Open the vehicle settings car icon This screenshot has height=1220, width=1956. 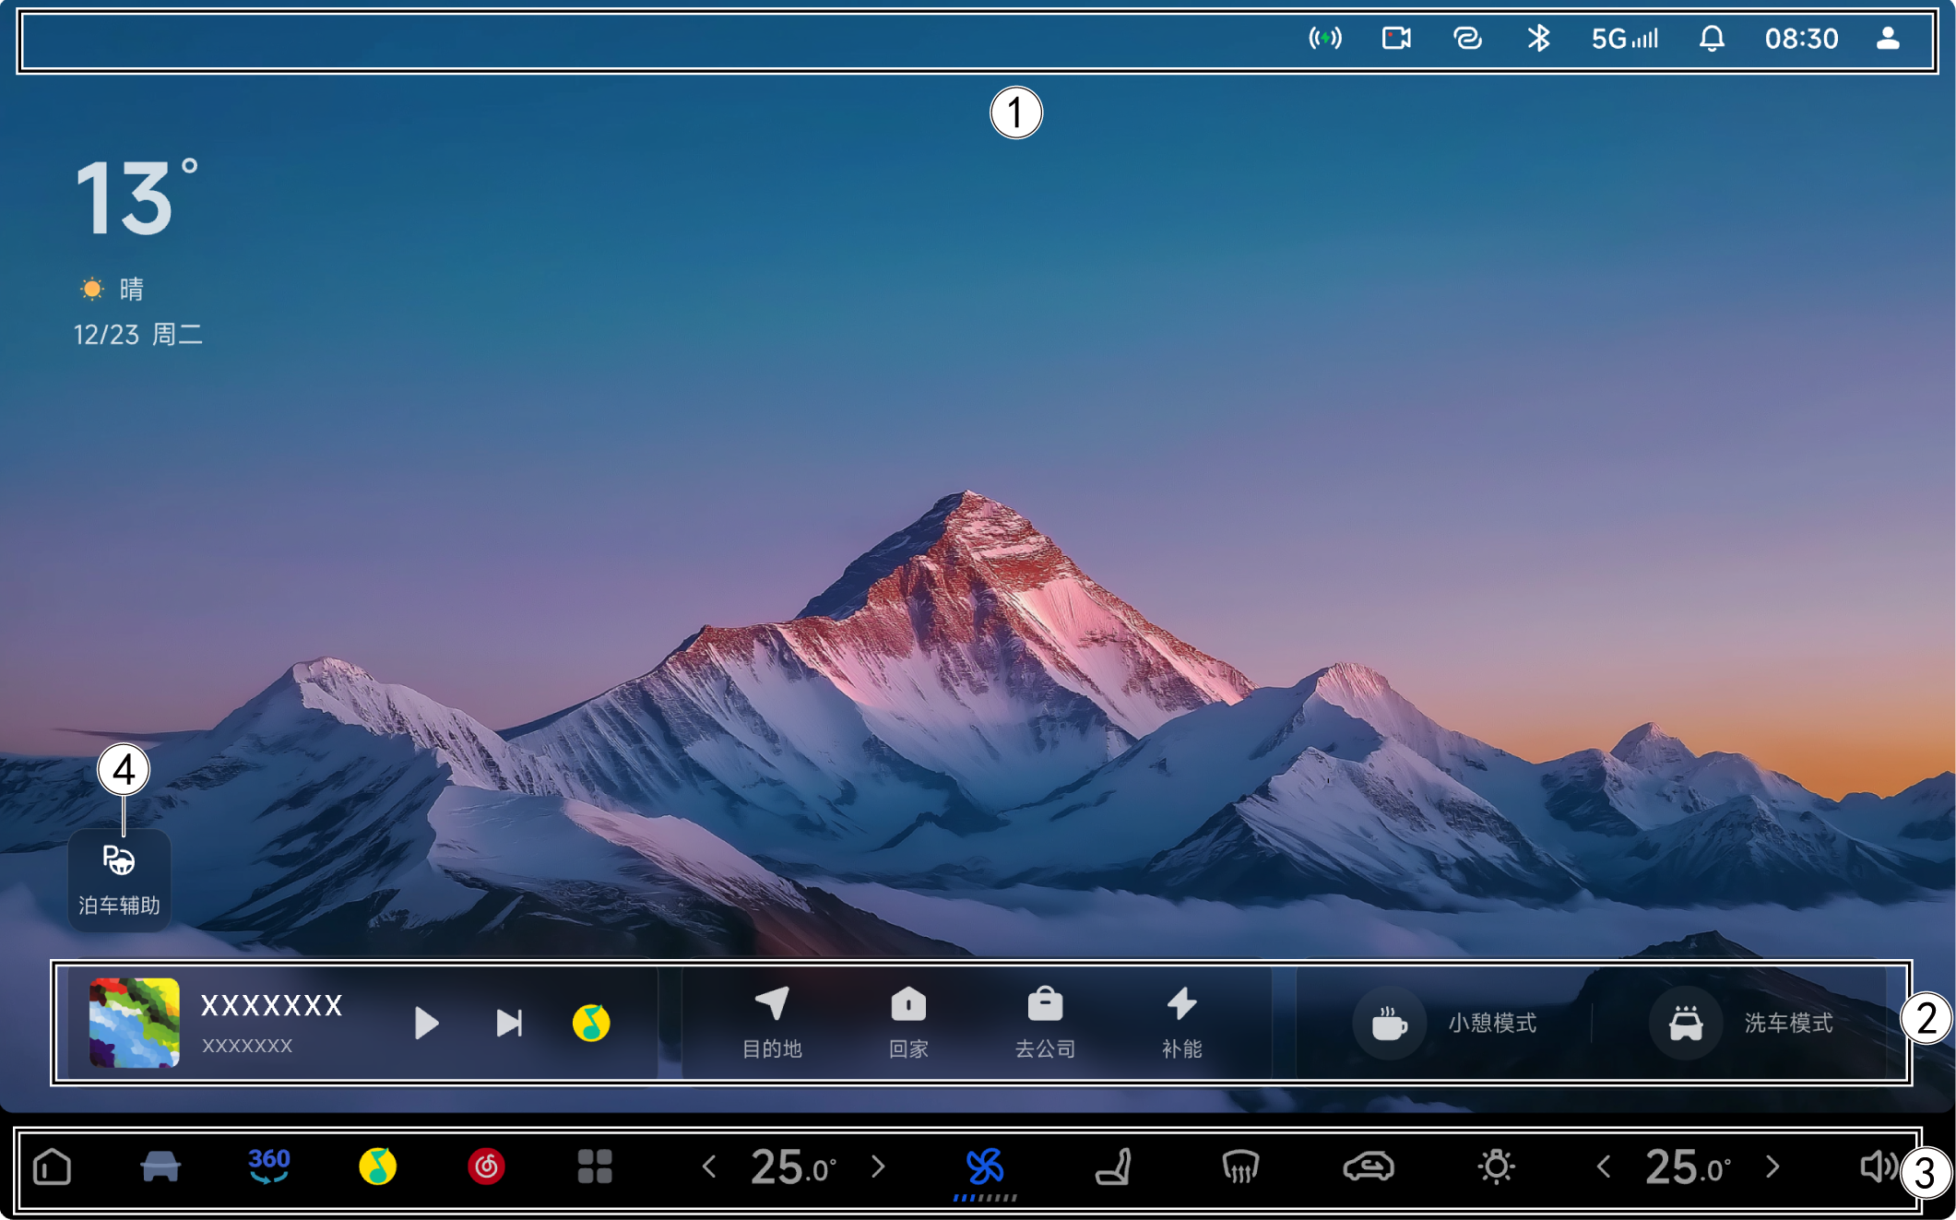coord(160,1167)
